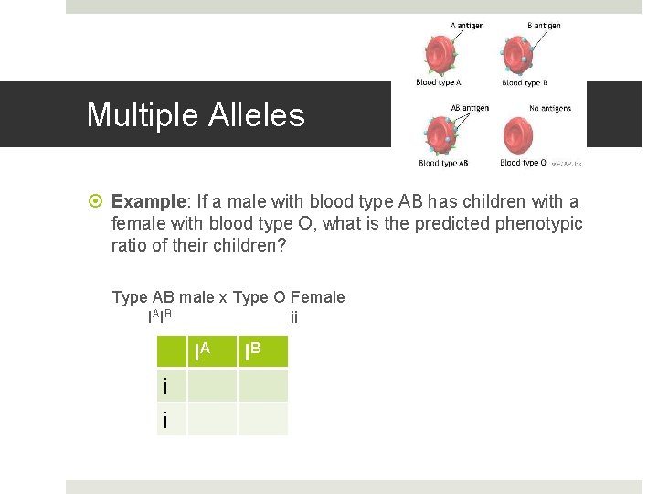Click the "A antigen" label
658x494 pixels.
pyautogui.click(x=468, y=26)
